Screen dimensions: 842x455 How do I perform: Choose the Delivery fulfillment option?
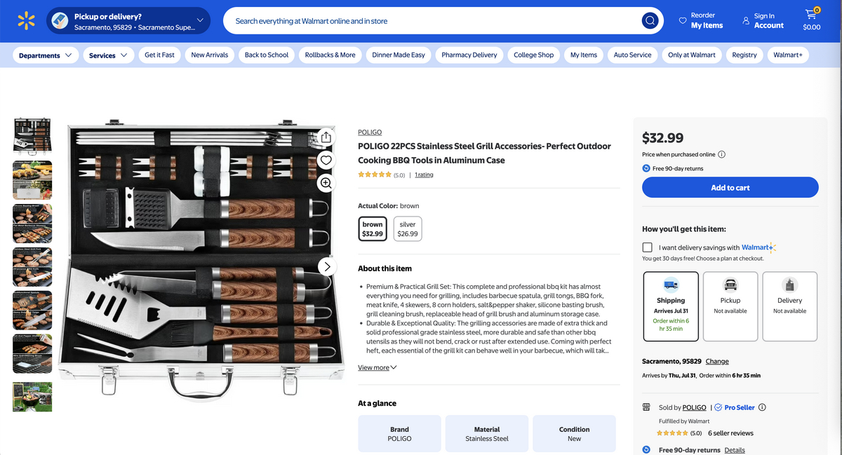[789, 306]
